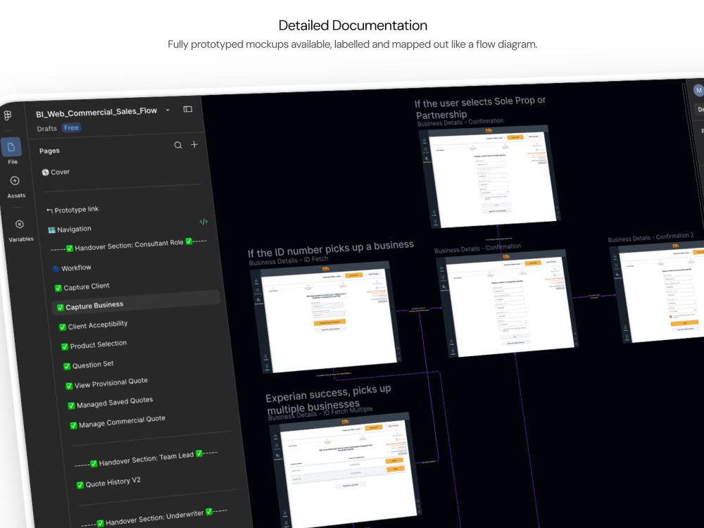
Task: Select Business Details - ID Fetch frame
Action: pos(326,317)
